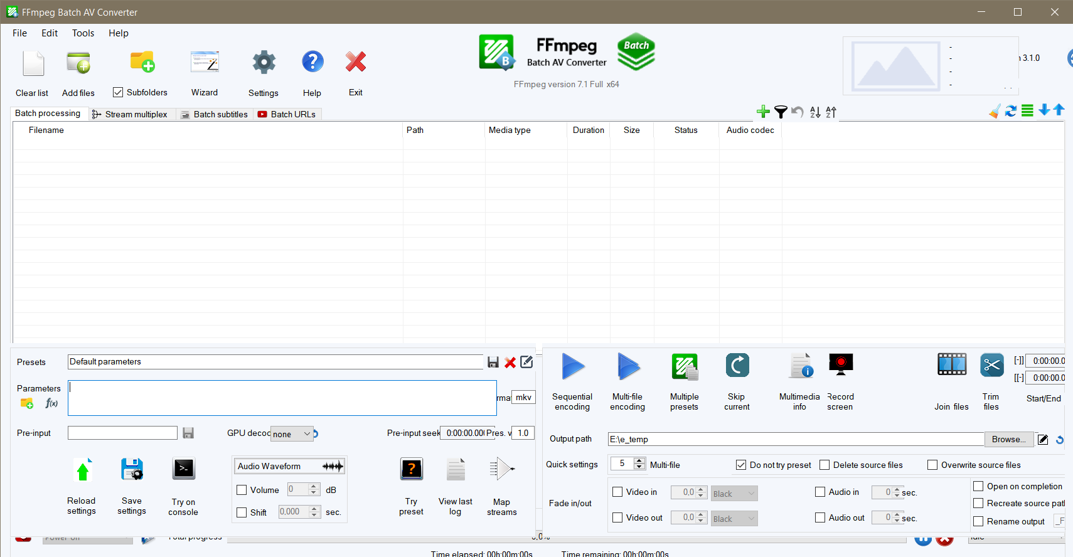Click the green list lines icon
This screenshot has height=557, width=1073.
click(1027, 111)
